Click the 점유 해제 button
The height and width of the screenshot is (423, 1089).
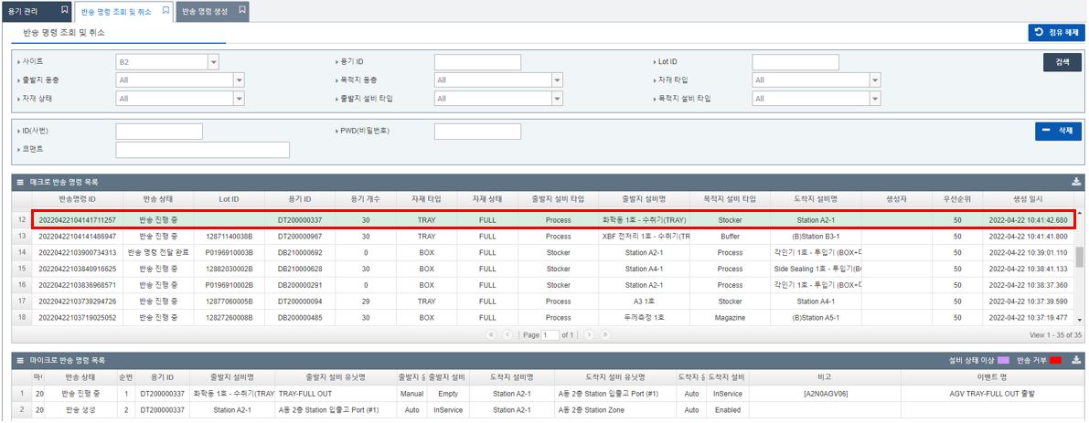(1056, 33)
